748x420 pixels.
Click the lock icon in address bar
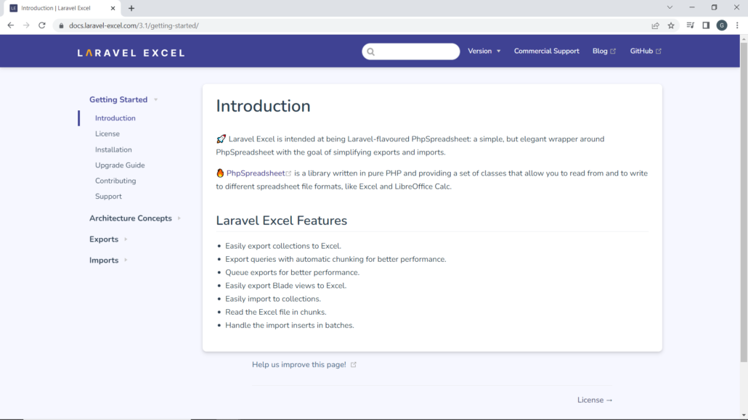(x=61, y=25)
